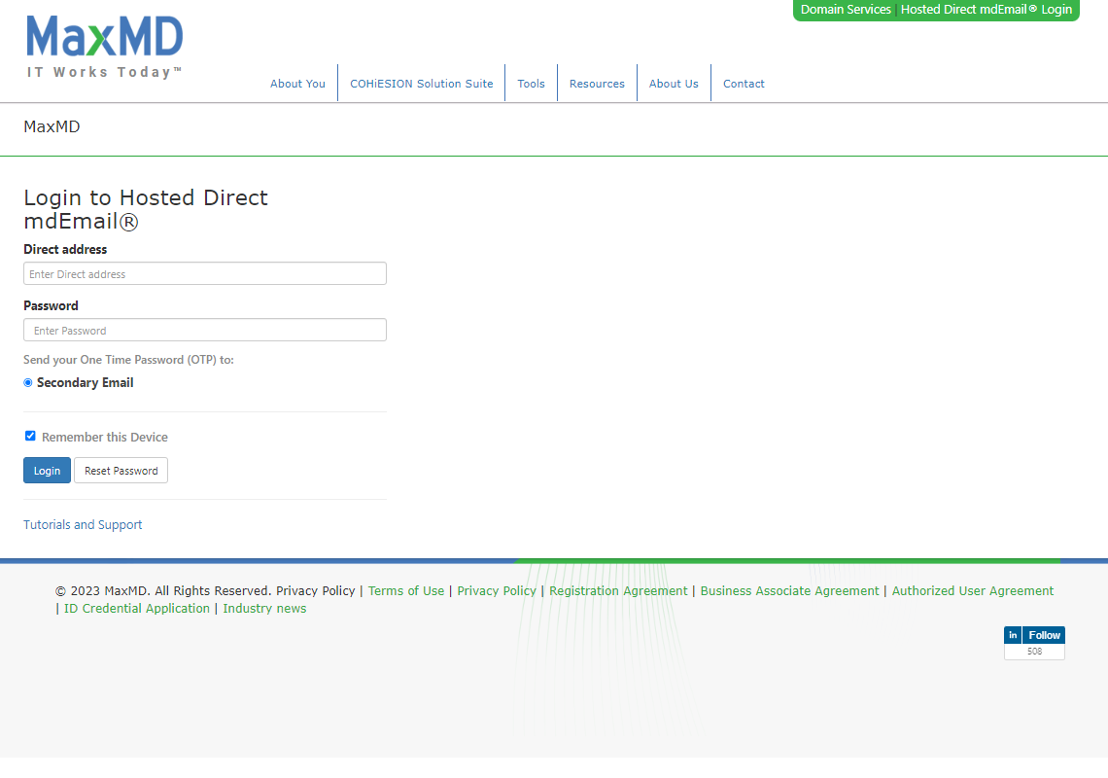Toggle the Remember this Device checkbox

30,437
